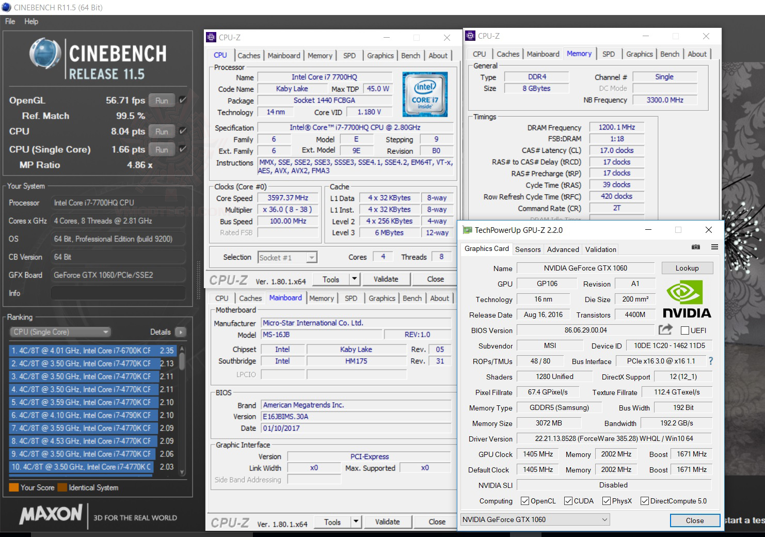
Task: Toggle the OpenCL checkbox
Action: [525, 501]
